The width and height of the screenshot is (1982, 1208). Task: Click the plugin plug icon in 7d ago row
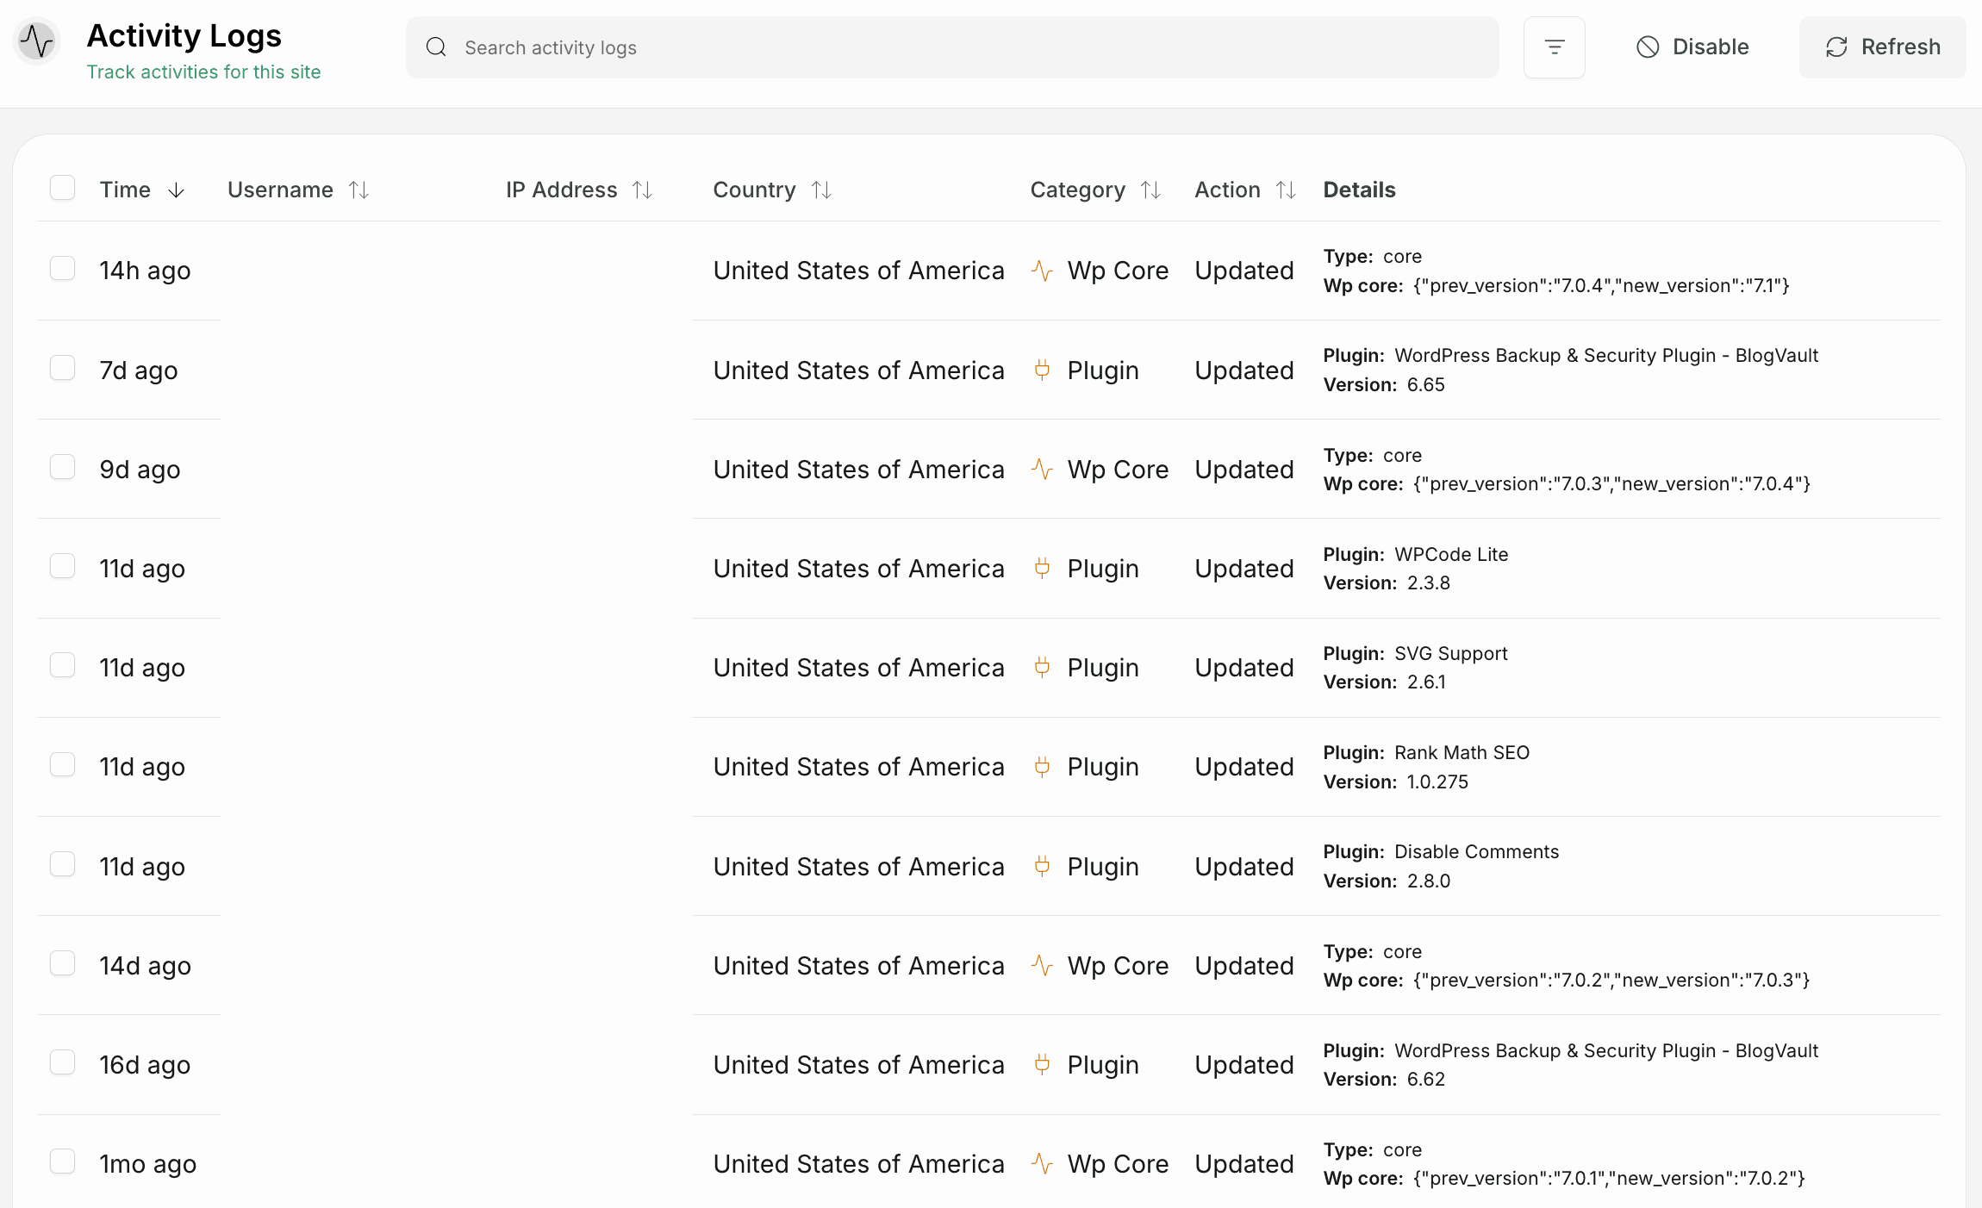click(x=1042, y=370)
